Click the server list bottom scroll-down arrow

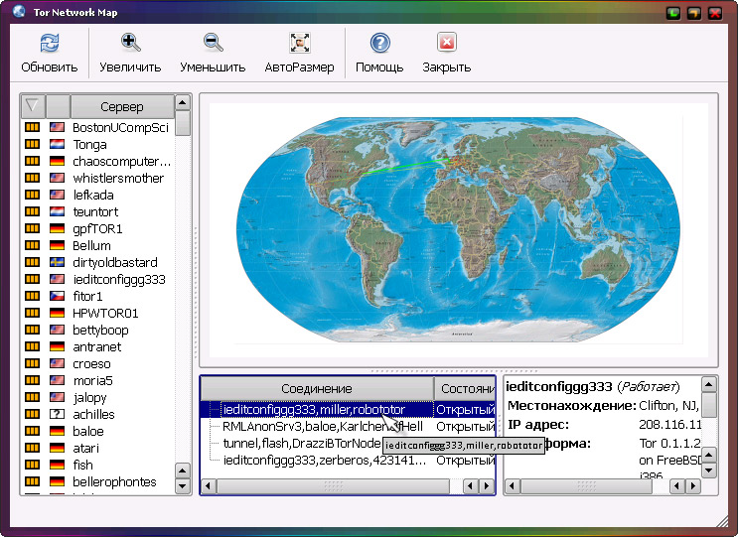(183, 485)
